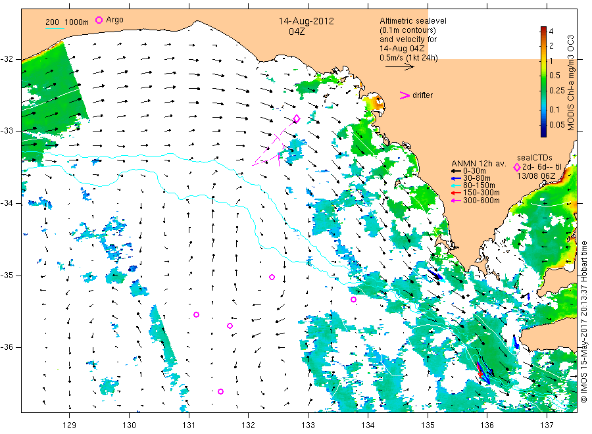This screenshot has width=592, height=434.
Task: Click the '150-300m' depth label
Action: pyautogui.click(x=481, y=193)
